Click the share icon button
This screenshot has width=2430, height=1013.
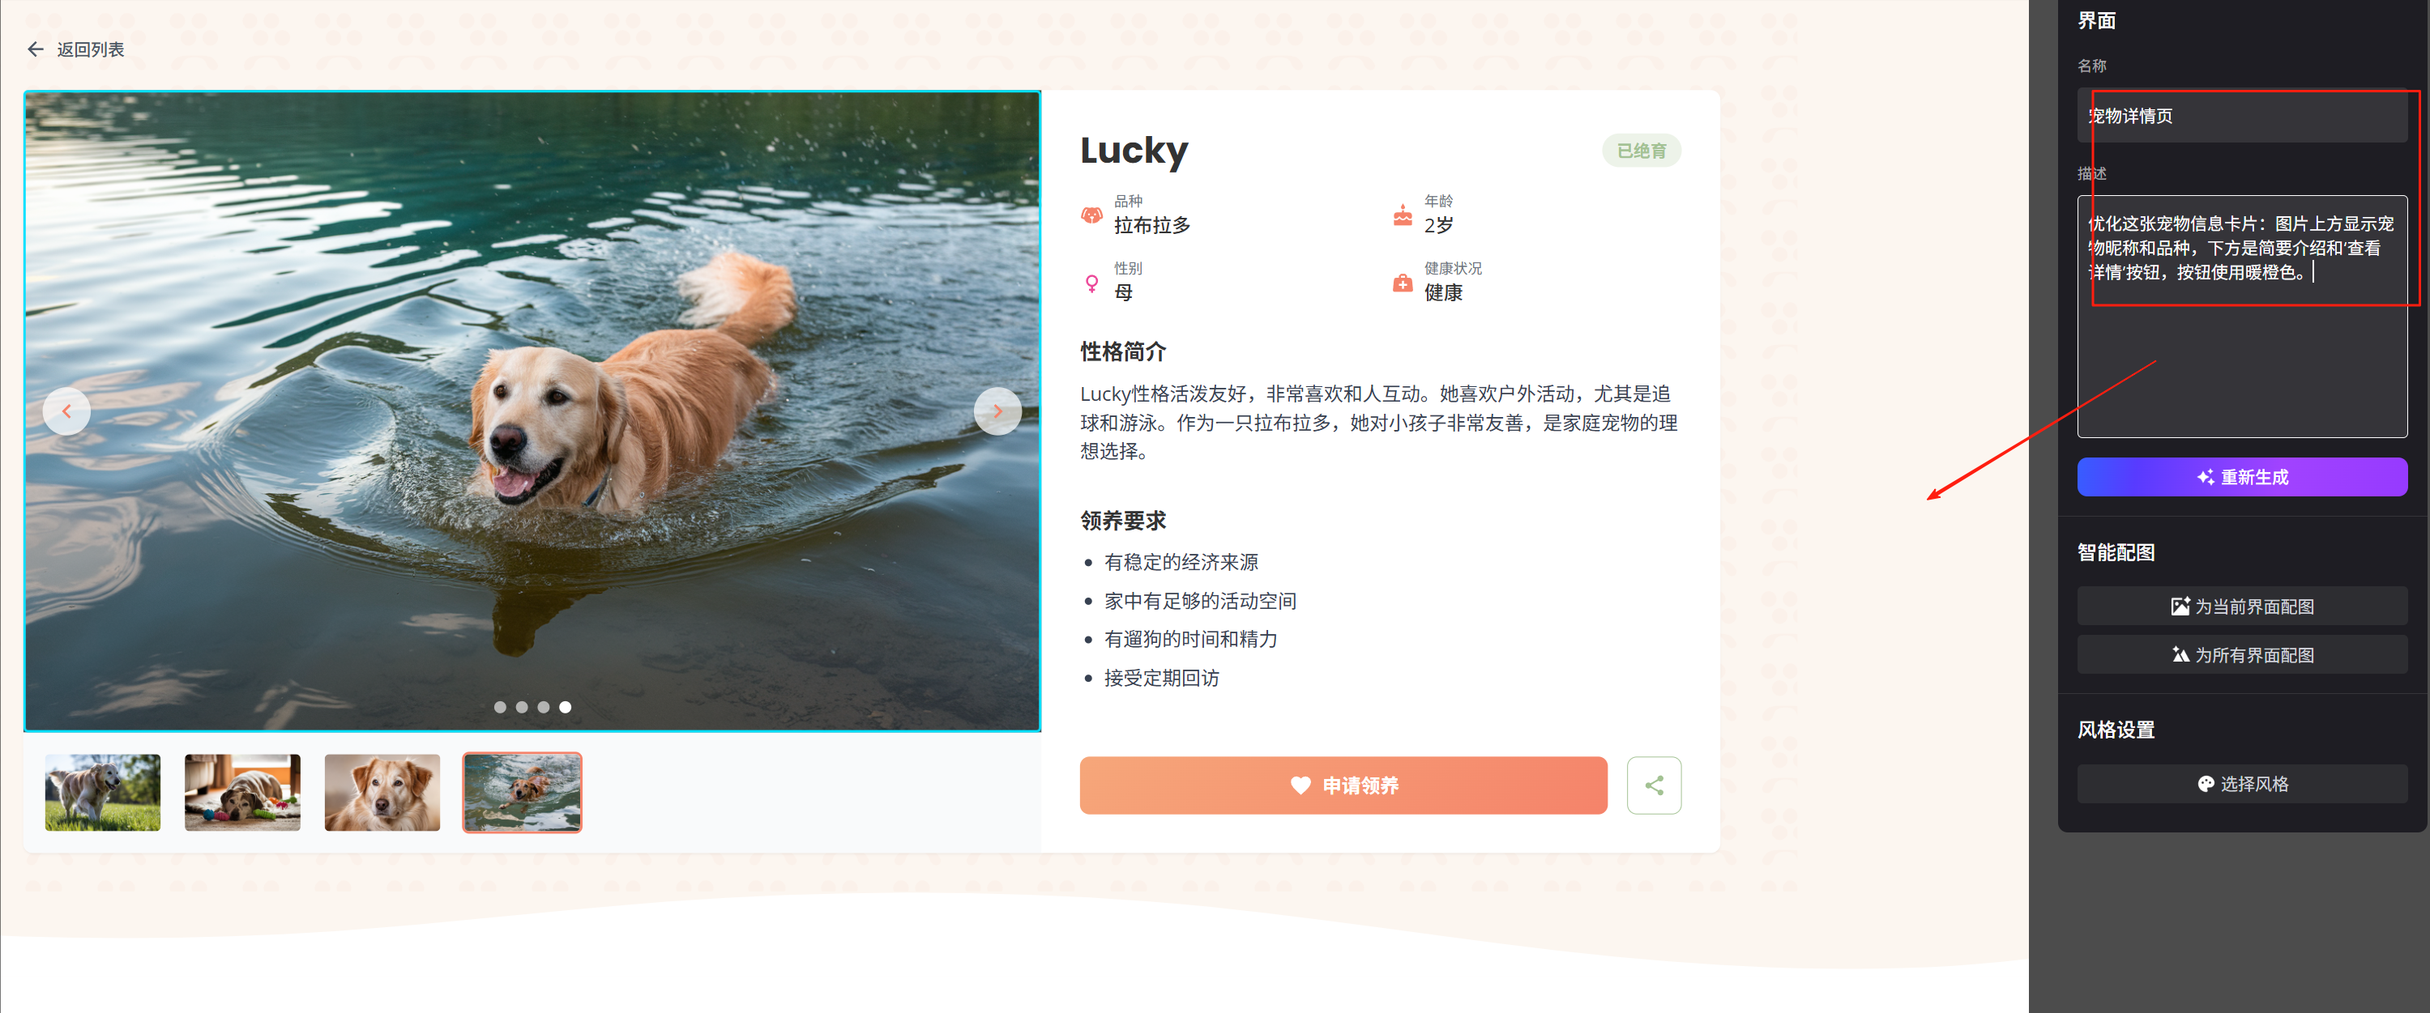click(1654, 785)
